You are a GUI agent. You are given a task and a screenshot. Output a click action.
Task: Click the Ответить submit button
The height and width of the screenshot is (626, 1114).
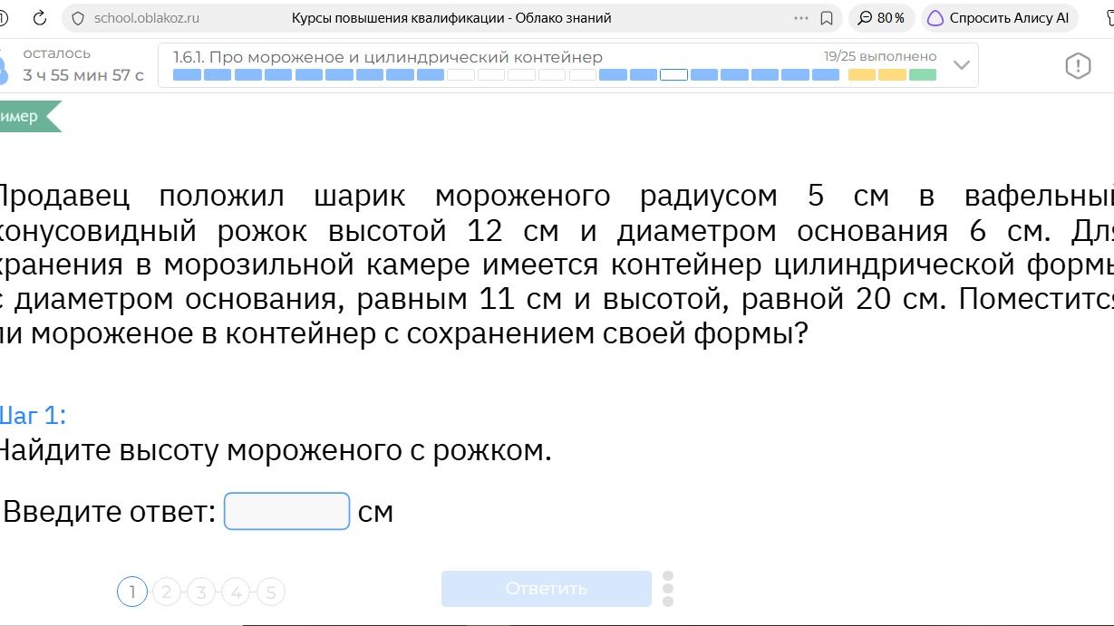547,589
